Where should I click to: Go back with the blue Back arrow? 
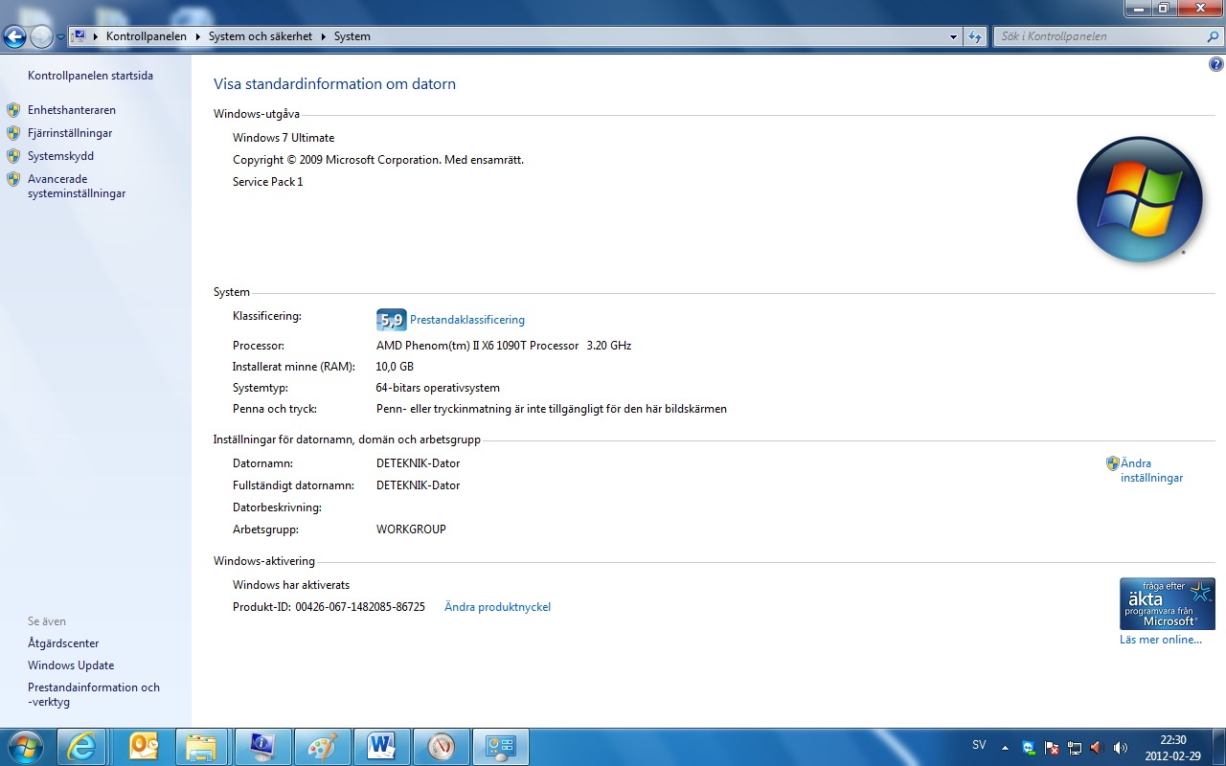click(14, 36)
